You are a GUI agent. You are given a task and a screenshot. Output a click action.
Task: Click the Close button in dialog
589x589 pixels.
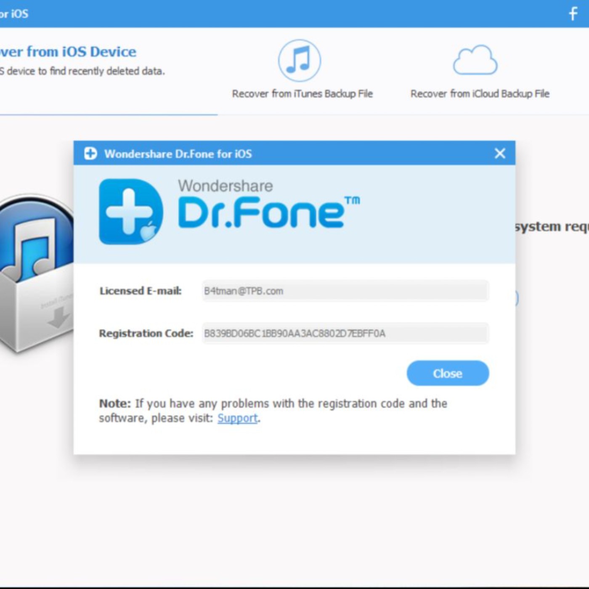tap(448, 373)
